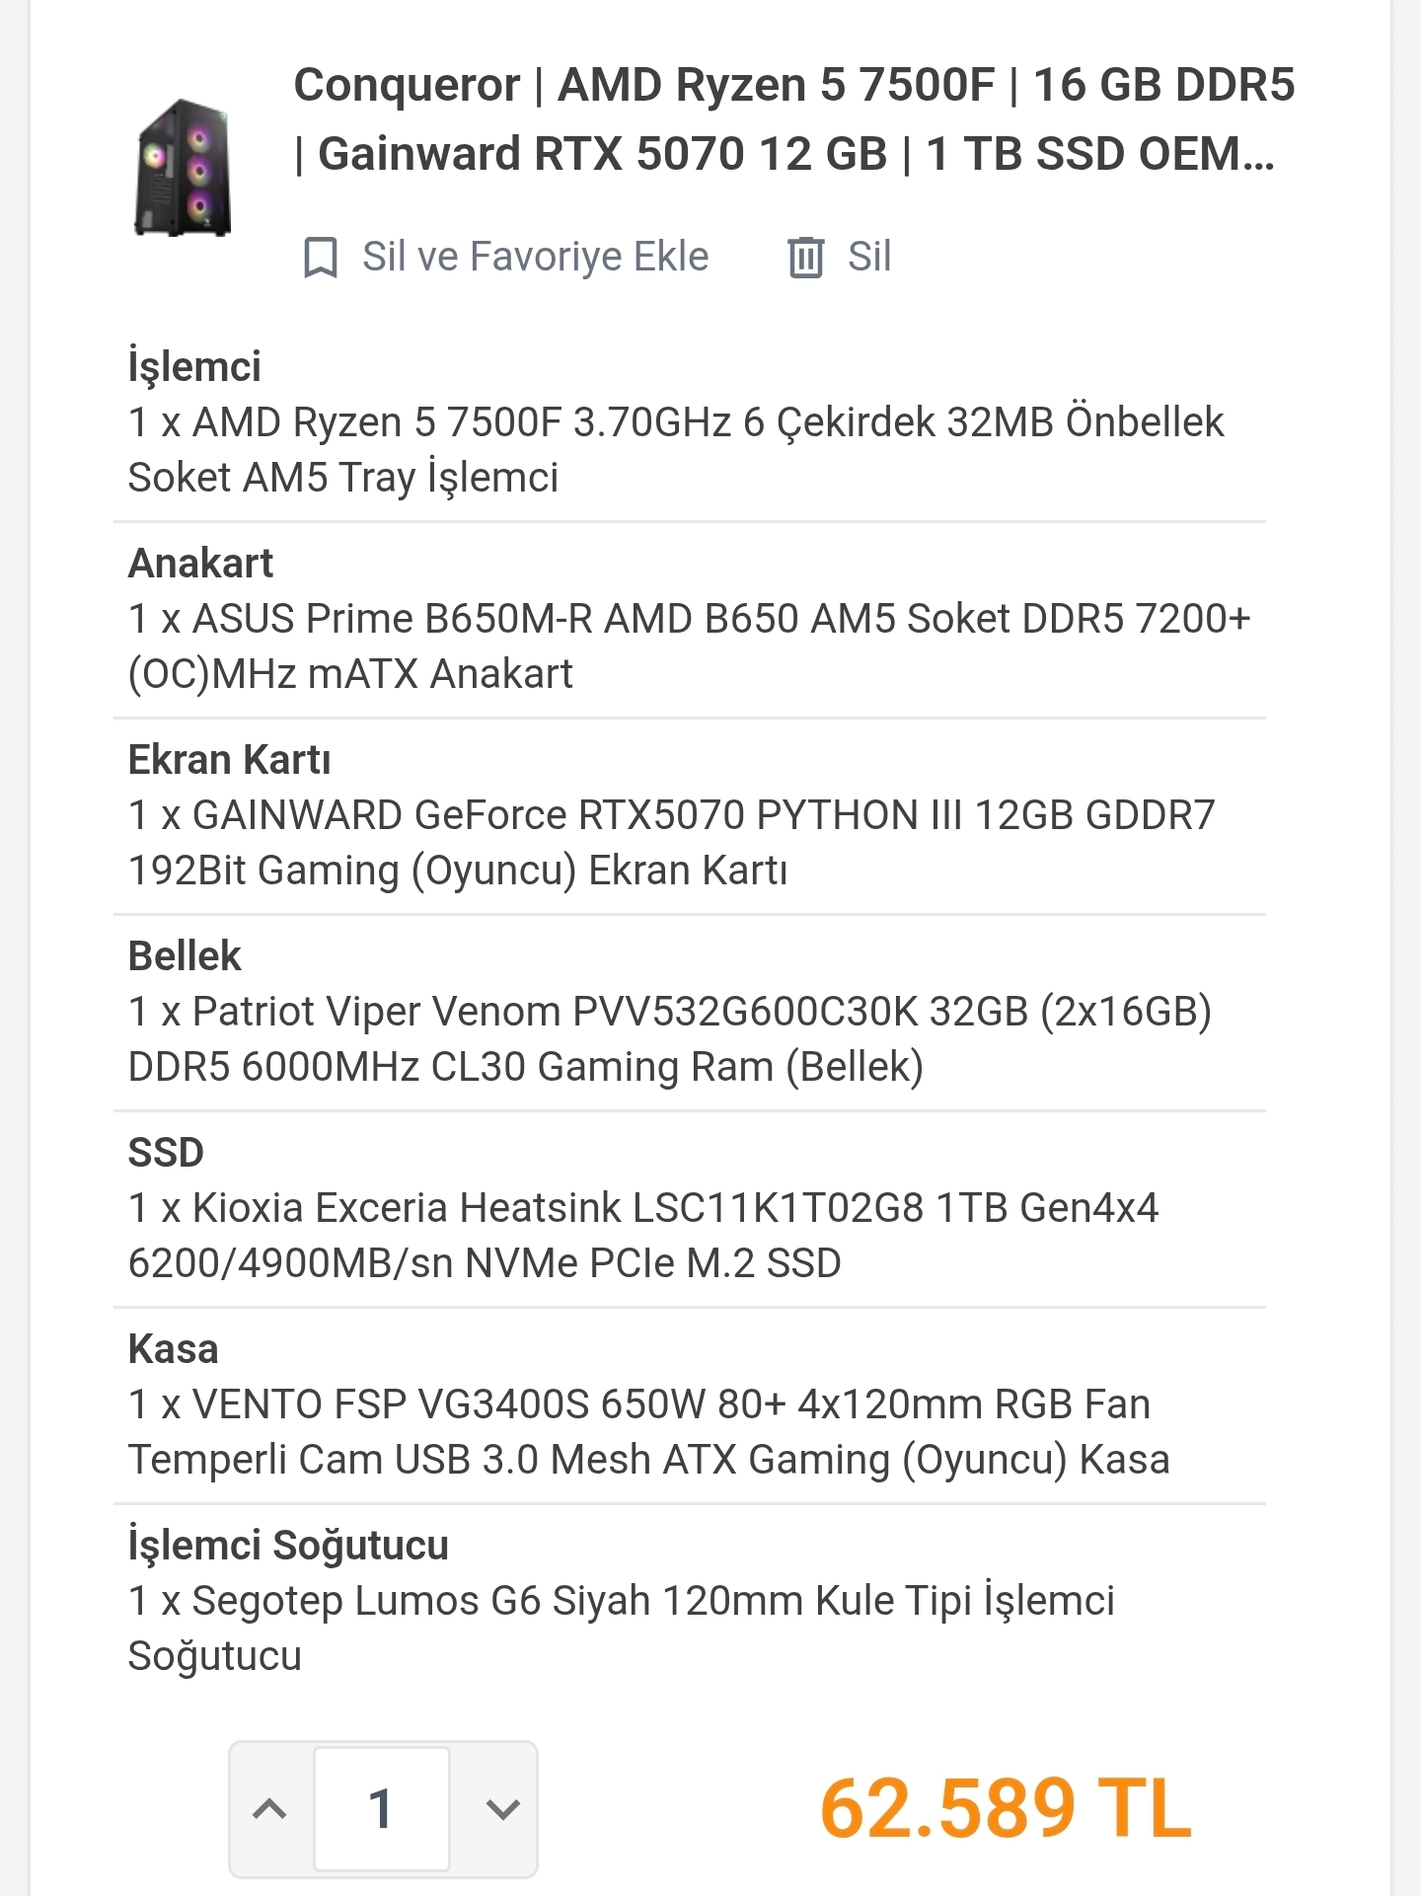Select the AMD Ryzen 5 7500F processor description
Viewport: 1421px width, 1896px height.
coord(676,449)
